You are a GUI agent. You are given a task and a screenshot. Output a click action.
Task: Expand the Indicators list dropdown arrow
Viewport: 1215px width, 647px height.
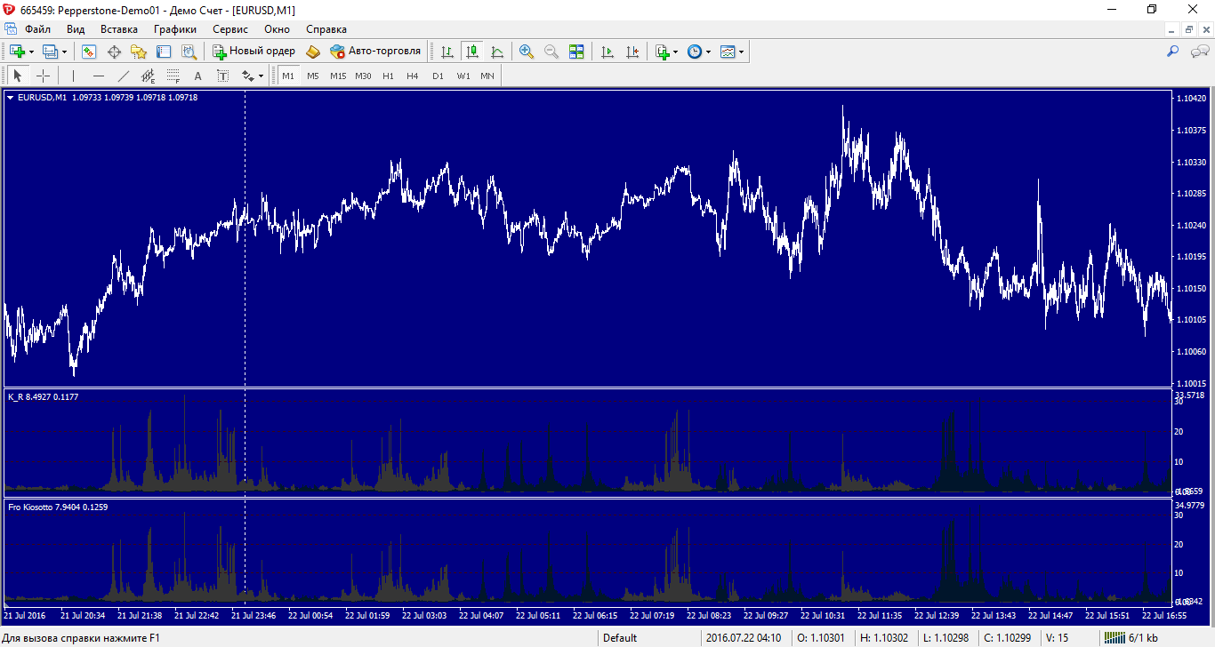[676, 52]
